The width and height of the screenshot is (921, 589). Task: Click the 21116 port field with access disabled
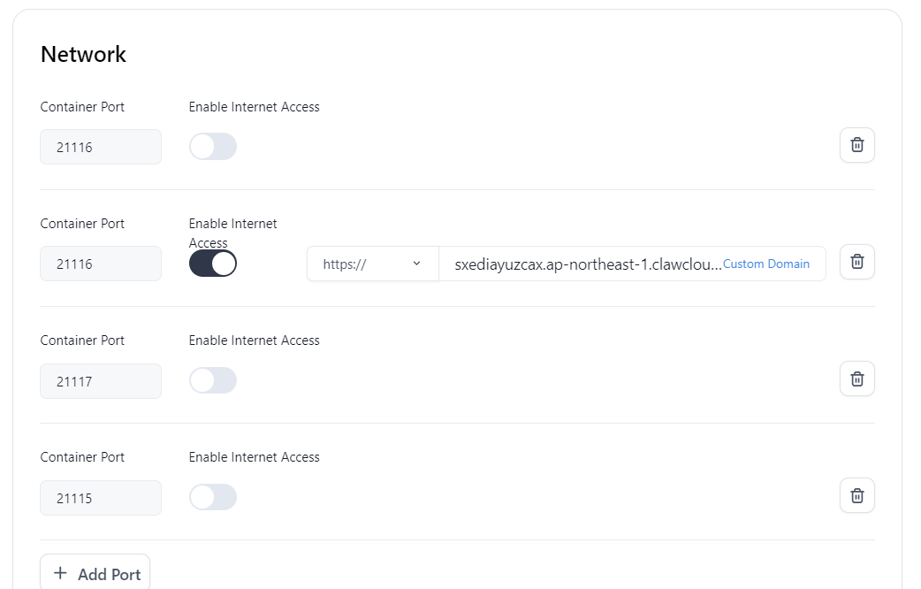click(x=101, y=147)
